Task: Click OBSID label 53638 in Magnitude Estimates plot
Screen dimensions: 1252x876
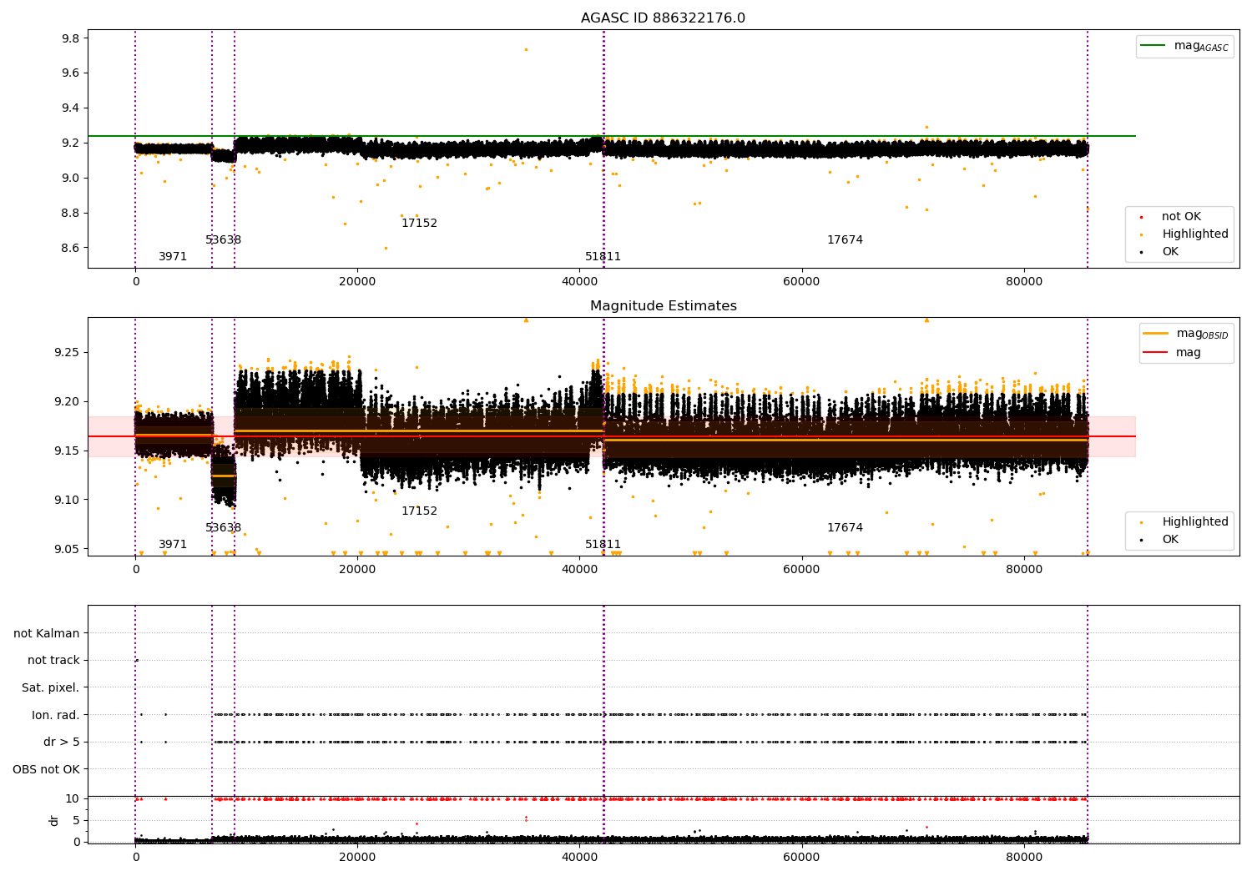Action: (223, 528)
